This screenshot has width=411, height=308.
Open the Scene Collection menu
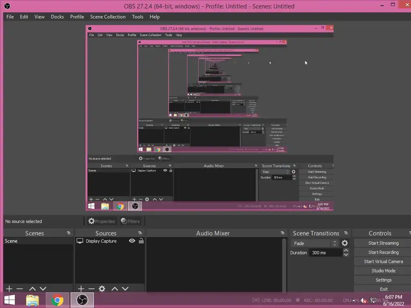(108, 17)
